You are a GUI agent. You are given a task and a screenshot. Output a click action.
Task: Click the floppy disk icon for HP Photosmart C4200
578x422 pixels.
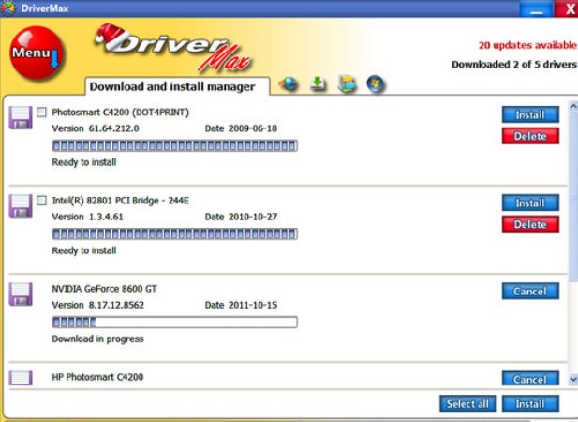tap(21, 378)
